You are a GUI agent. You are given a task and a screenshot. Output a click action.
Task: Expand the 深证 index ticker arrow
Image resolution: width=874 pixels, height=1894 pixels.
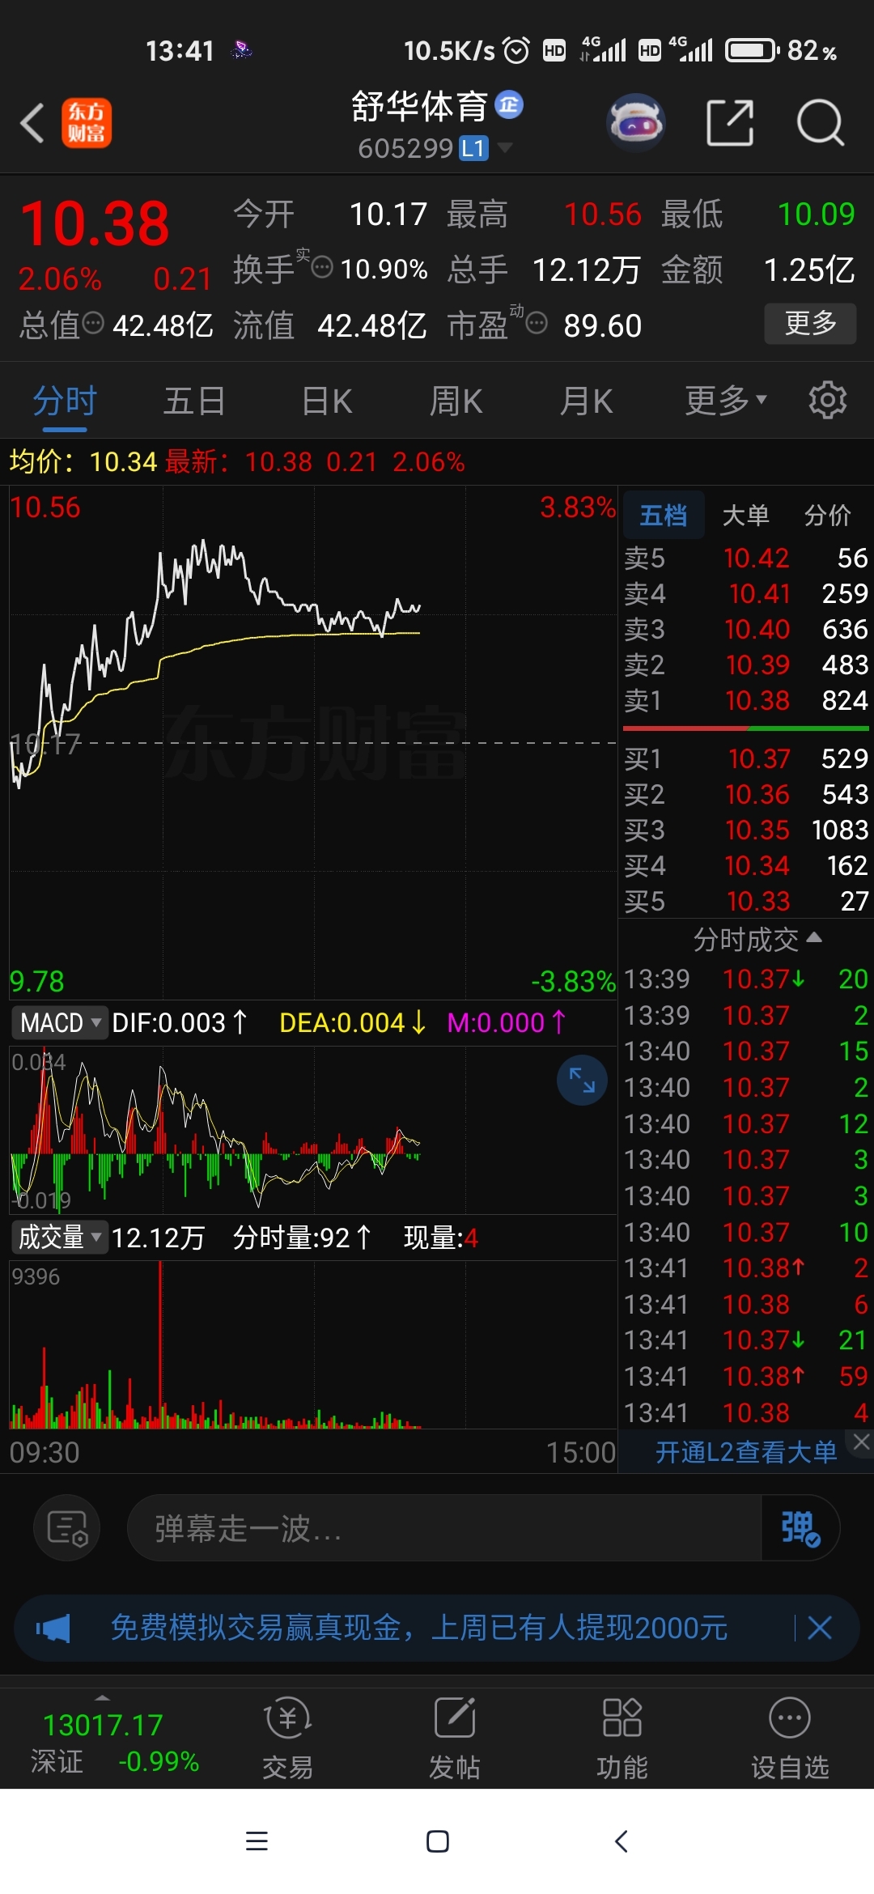(102, 1697)
